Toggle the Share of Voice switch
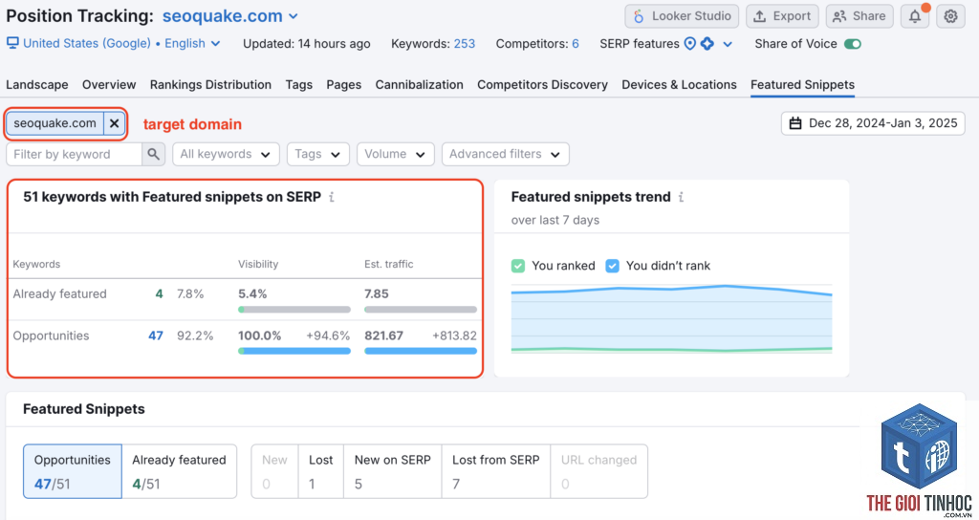The image size is (979, 520). pos(852,44)
